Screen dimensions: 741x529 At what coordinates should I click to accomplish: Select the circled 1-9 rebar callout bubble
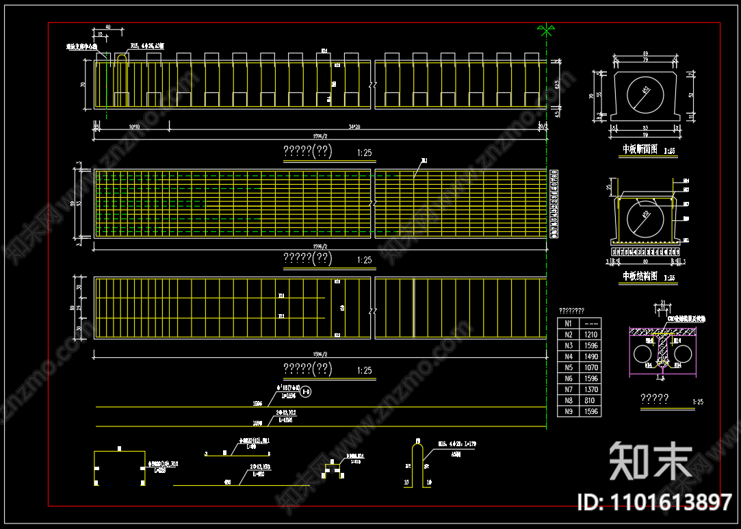coord(306,391)
